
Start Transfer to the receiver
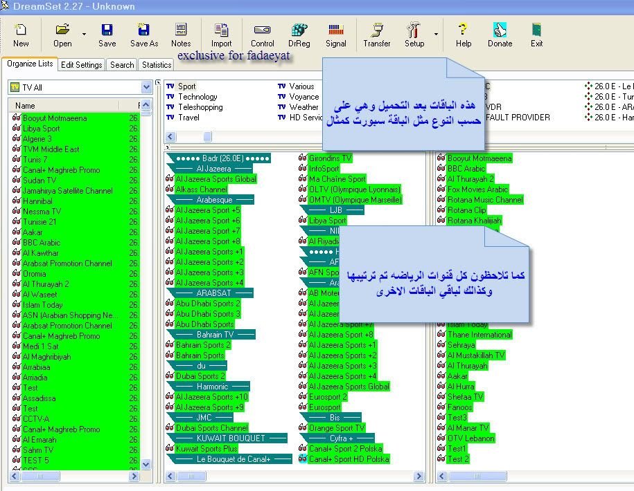377,35
